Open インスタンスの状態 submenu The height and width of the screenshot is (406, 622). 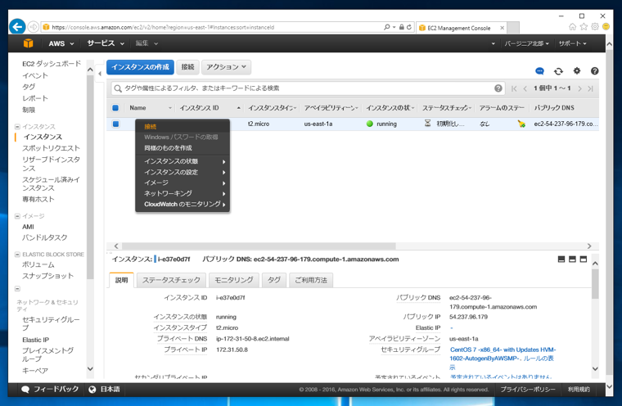(183, 161)
